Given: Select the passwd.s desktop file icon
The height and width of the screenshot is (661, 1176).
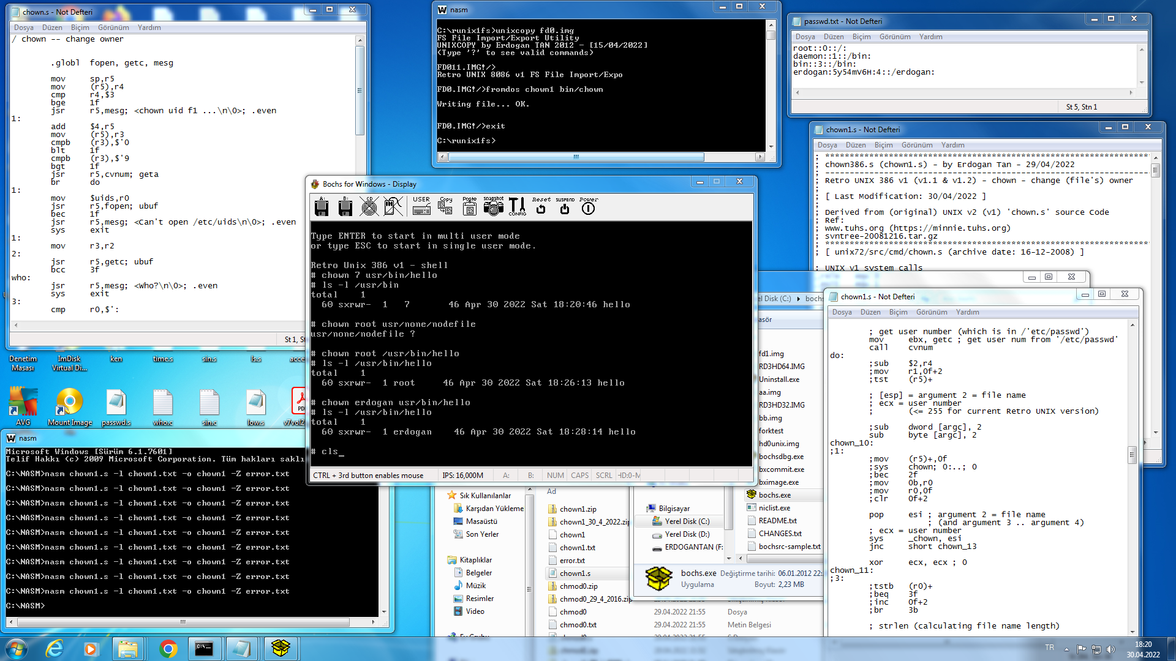Looking at the screenshot, I should tap(116, 406).
